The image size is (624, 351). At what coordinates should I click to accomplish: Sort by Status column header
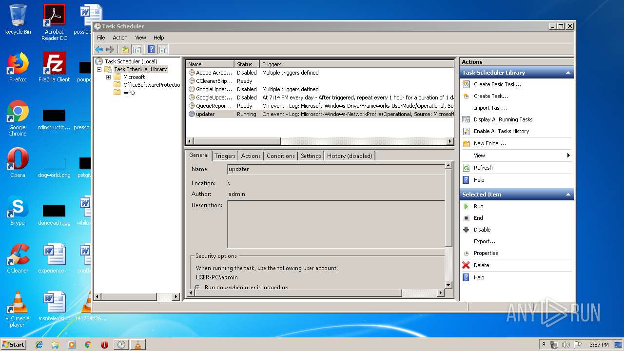(x=247, y=64)
